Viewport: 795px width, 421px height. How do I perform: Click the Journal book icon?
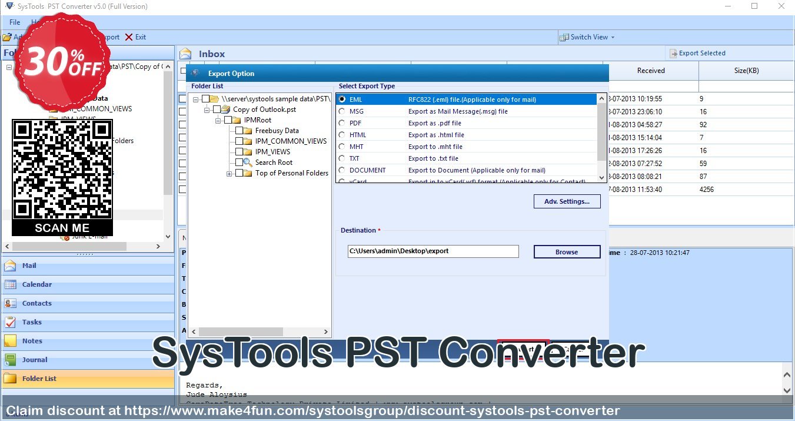click(10, 360)
